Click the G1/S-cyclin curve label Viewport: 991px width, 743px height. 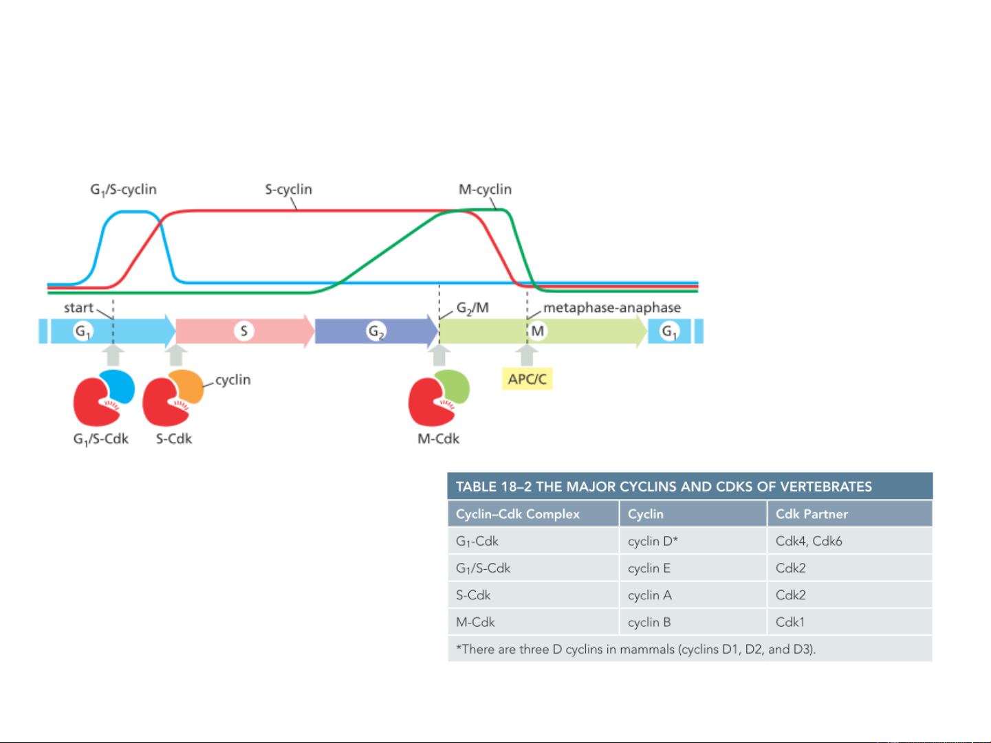[124, 190]
